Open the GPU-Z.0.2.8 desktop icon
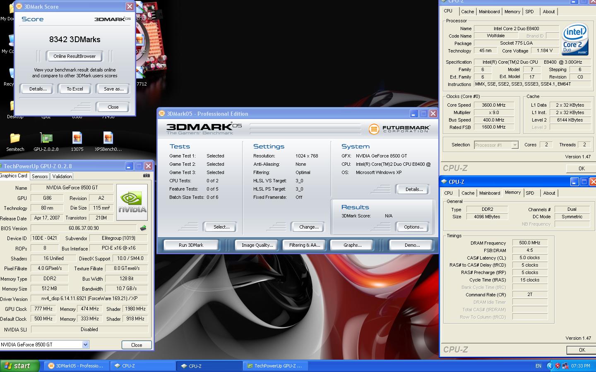 coord(46,142)
